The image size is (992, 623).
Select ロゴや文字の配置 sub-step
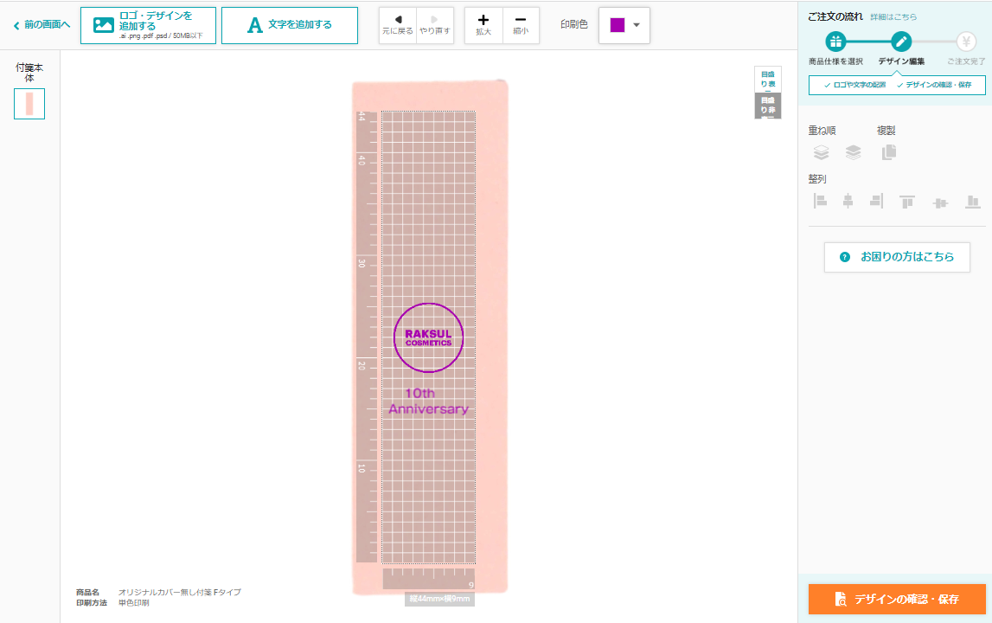coord(854,85)
